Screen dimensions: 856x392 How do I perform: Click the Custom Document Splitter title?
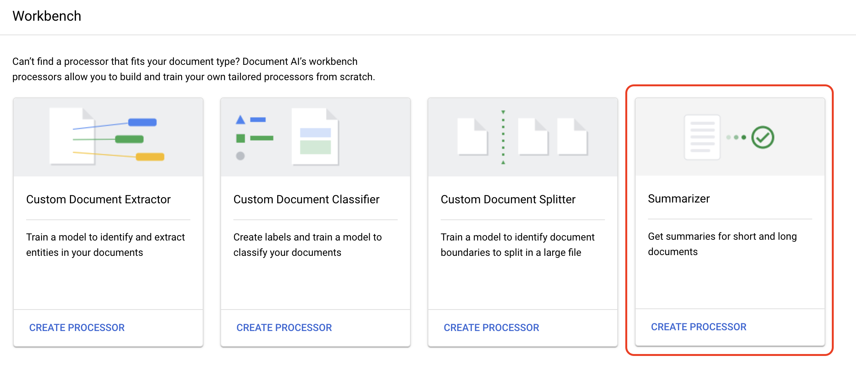(508, 199)
